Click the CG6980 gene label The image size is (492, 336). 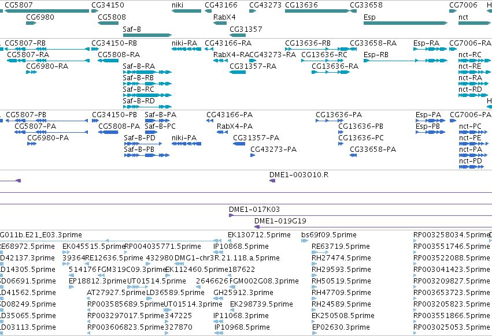(40, 17)
